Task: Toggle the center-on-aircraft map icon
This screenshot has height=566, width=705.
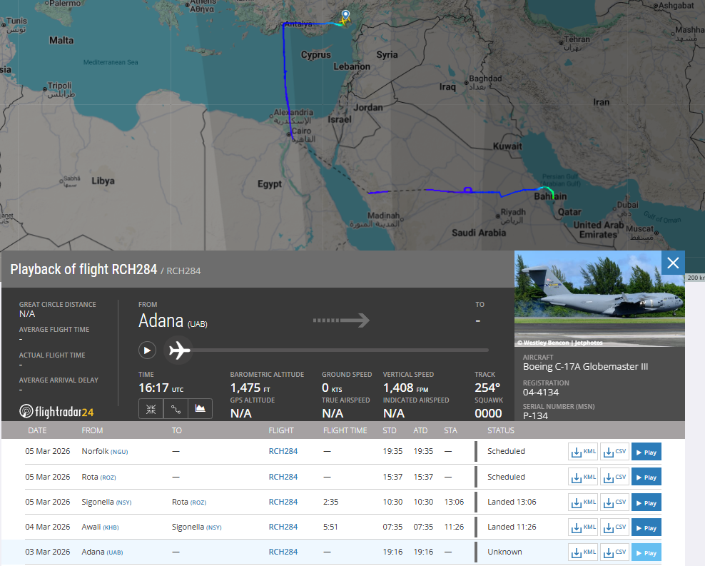Action: click(151, 409)
